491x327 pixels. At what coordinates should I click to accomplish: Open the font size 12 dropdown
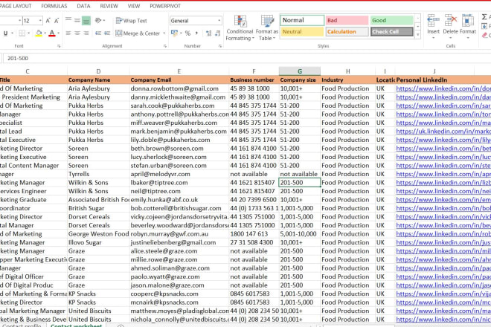tap(40, 21)
